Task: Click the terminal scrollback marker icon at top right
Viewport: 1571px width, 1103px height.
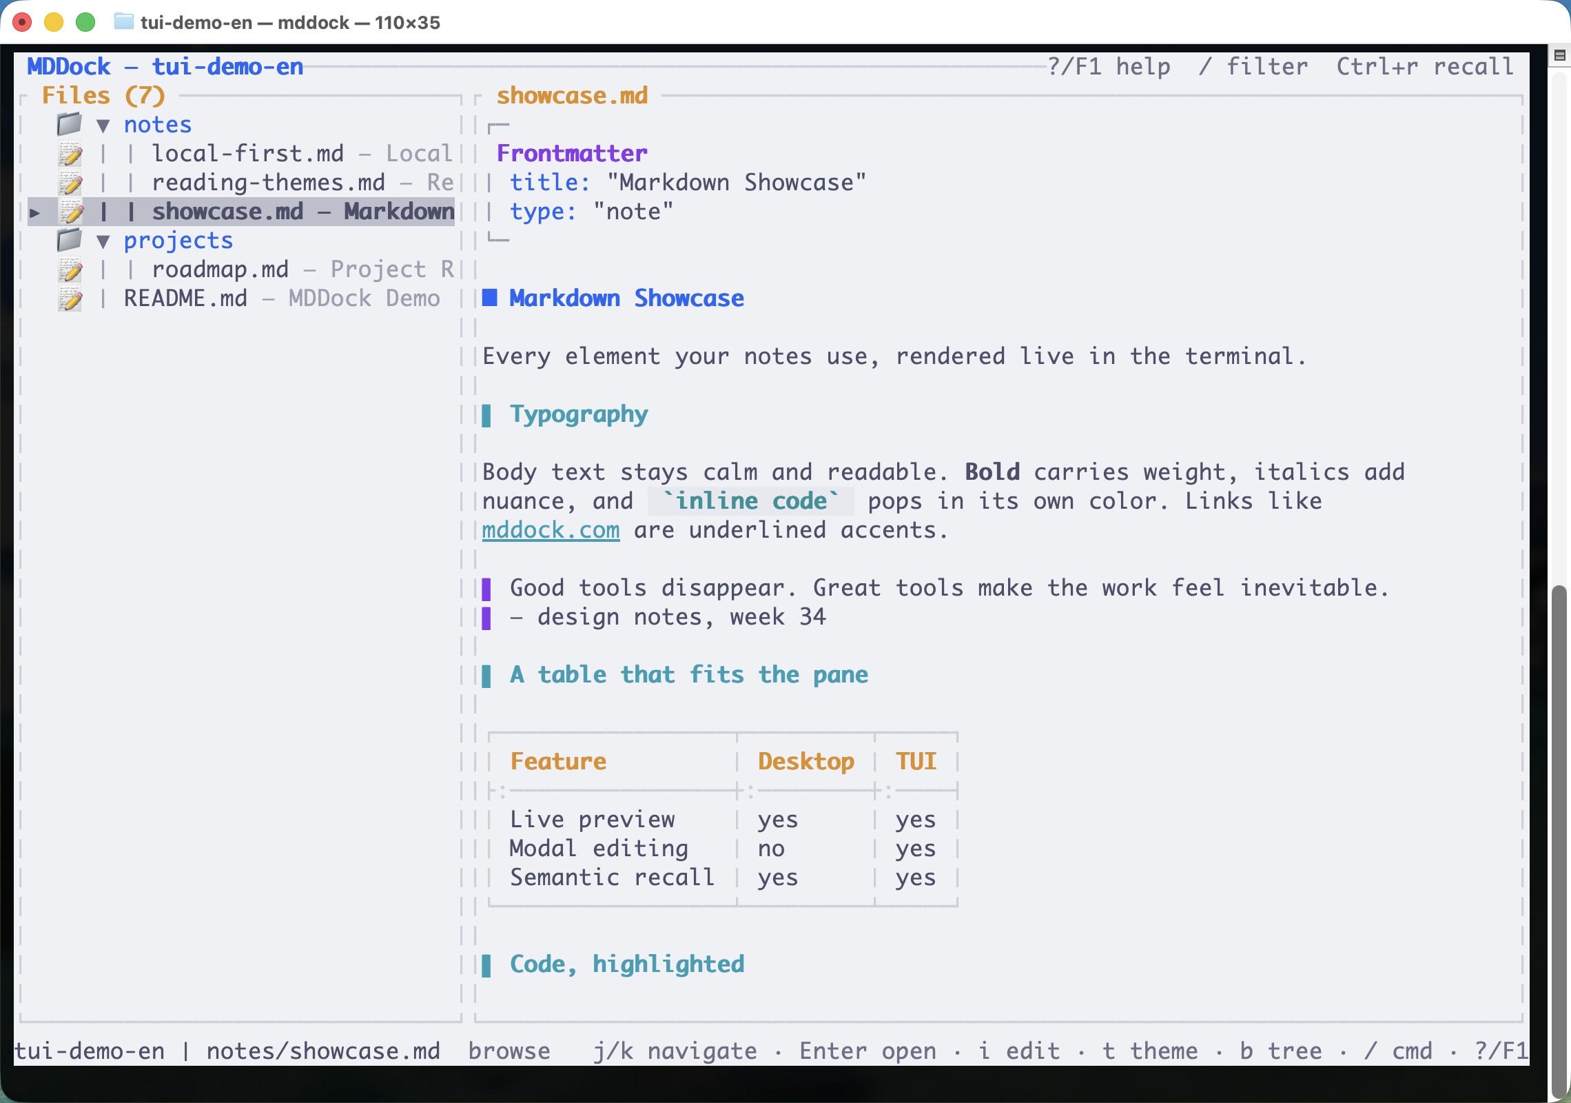Action: 1560,55
